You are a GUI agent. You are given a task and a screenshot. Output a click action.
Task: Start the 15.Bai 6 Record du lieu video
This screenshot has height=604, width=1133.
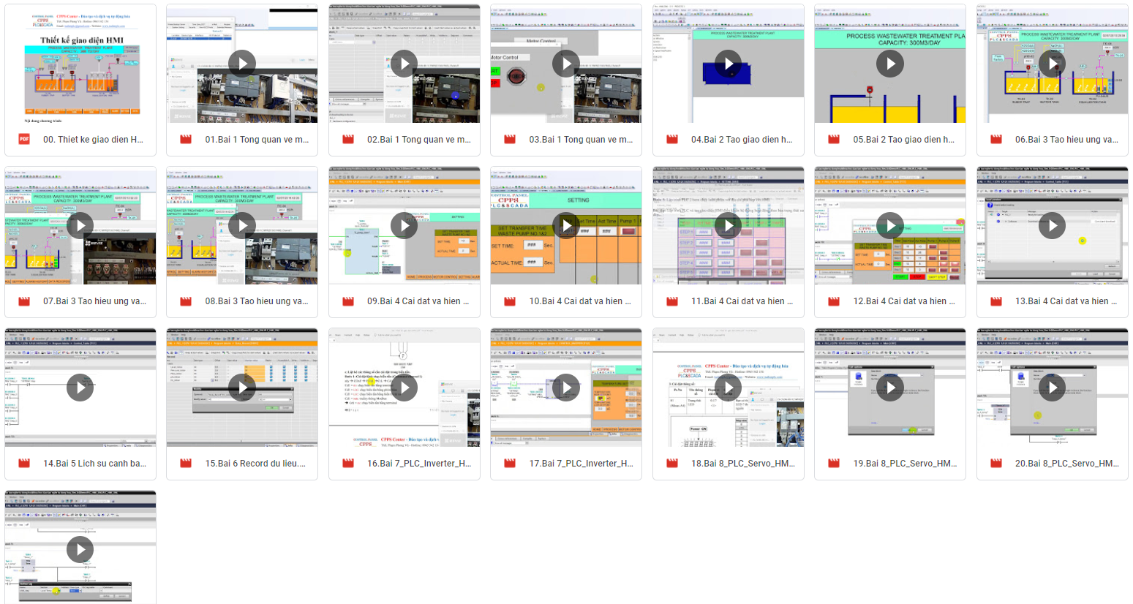[242, 388]
